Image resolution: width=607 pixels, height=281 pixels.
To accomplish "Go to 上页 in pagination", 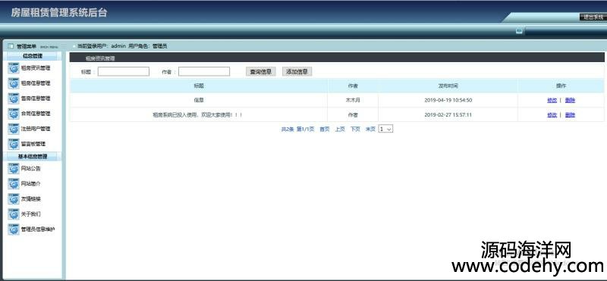I will click(x=340, y=129).
